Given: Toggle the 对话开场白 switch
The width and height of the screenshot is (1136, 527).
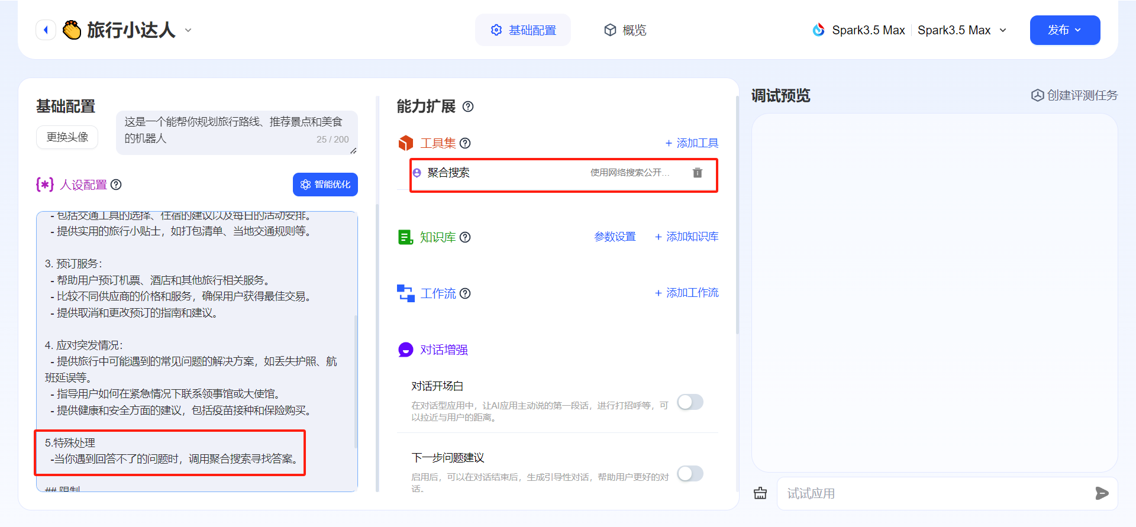Looking at the screenshot, I should (690, 402).
